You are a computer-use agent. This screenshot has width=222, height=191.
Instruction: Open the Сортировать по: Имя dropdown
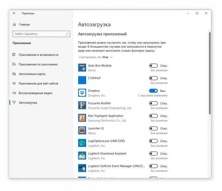pos(95,57)
